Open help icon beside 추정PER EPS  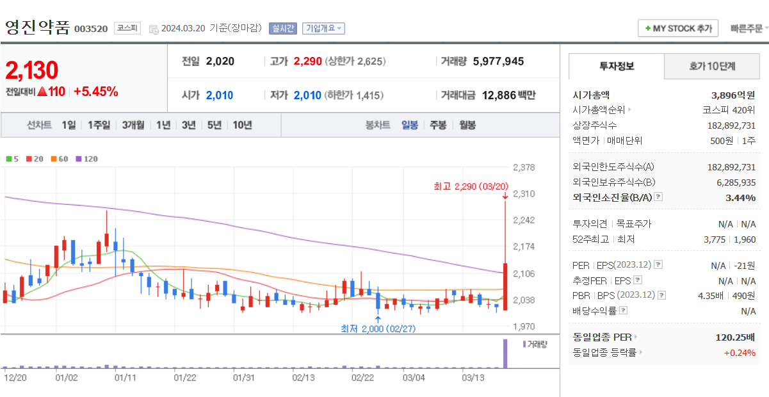pos(638,280)
